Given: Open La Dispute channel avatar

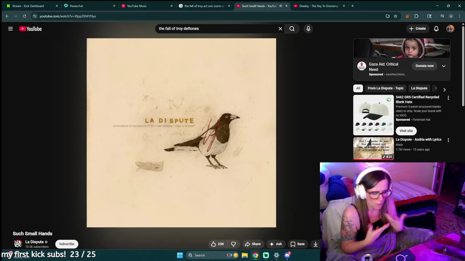Looking at the screenshot, I should pyautogui.click(x=17, y=244).
